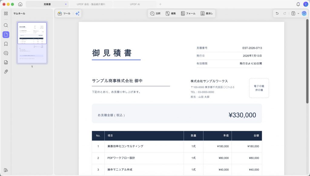Open the home screen icon
The width and height of the screenshot is (310, 176).
(20, 4)
